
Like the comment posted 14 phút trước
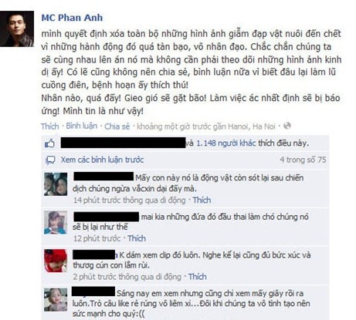202,200
